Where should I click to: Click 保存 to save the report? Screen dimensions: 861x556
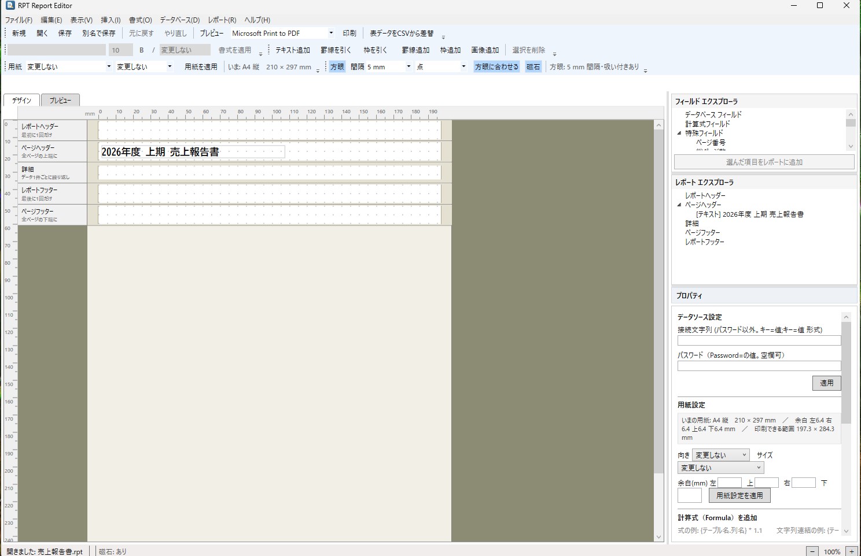coord(65,34)
